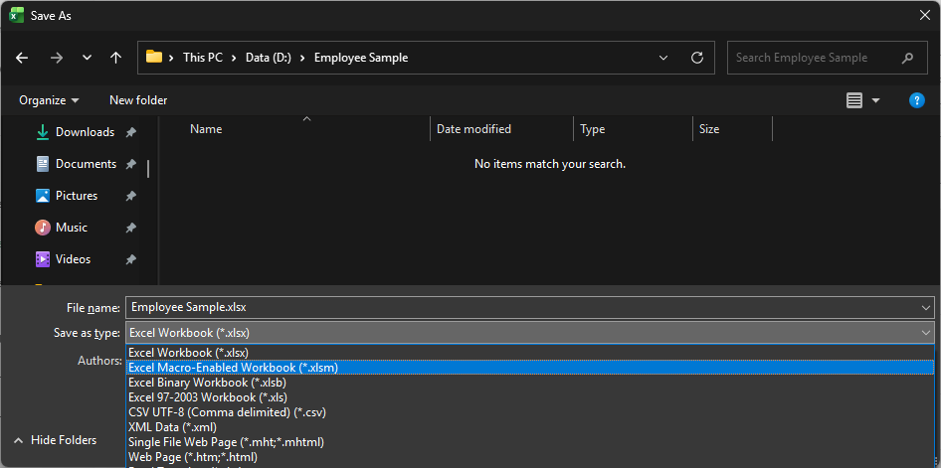
Task: Sort files by Date modified column
Action: (473, 129)
